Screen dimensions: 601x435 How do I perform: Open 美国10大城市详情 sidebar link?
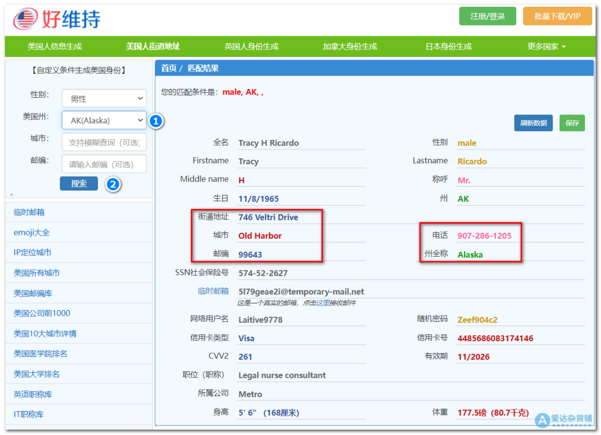tap(45, 334)
